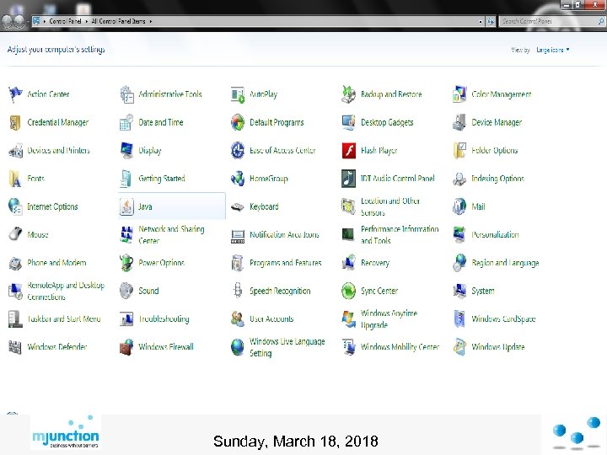Open the Internet Options link
Viewport: 607px width, 455px height.
52,206
